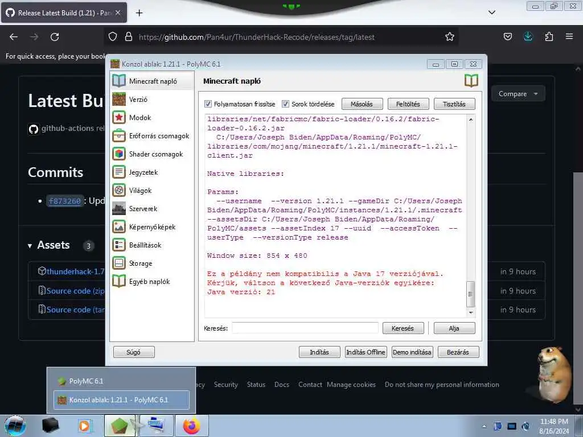Image resolution: width=583 pixels, height=437 pixels.
Task: Click the log scrollbar down arrow
Action: point(471,312)
